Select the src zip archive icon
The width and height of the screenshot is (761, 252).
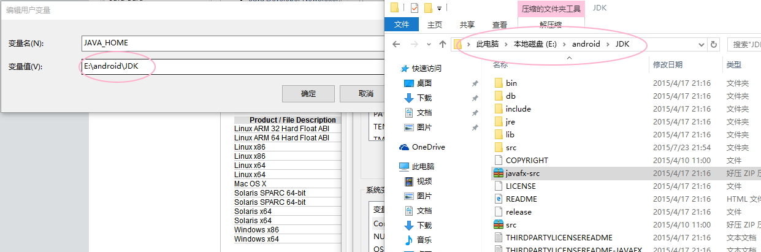click(498, 224)
